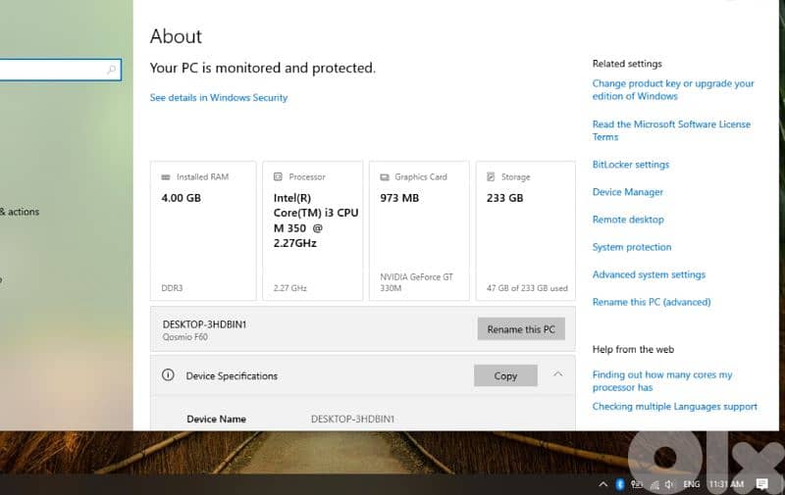This screenshot has width=785, height=495.
Task: Open Device Manager link
Action: [x=627, y=192]
